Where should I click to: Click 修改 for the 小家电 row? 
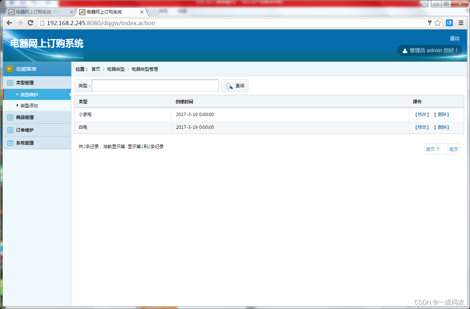[x=422, y=115]
